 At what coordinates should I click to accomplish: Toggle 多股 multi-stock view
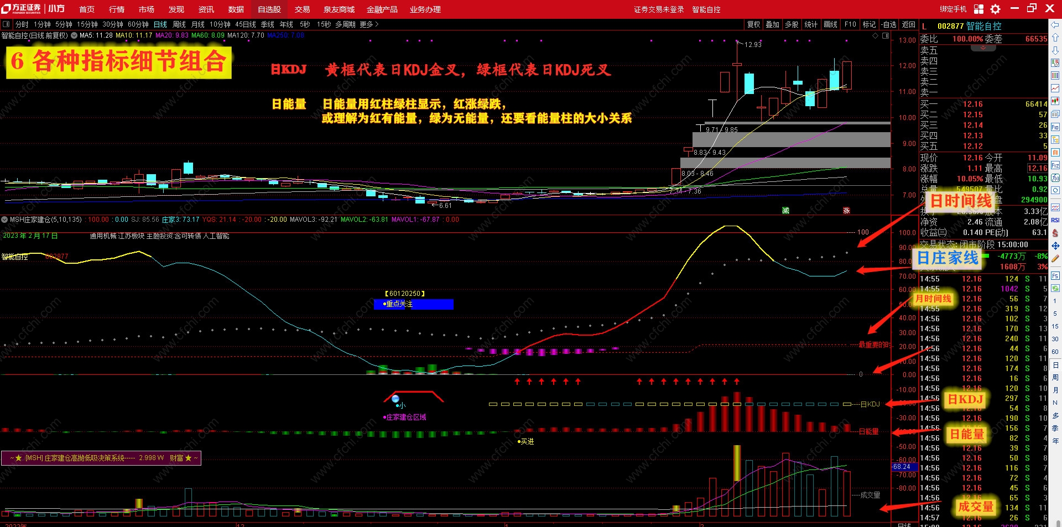[792, 24]
